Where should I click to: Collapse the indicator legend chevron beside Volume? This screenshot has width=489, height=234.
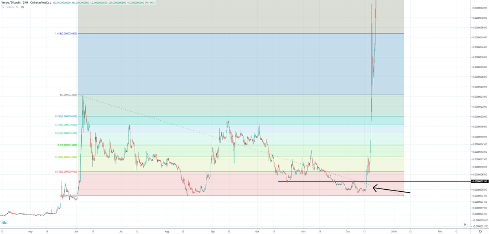(3, 7)
